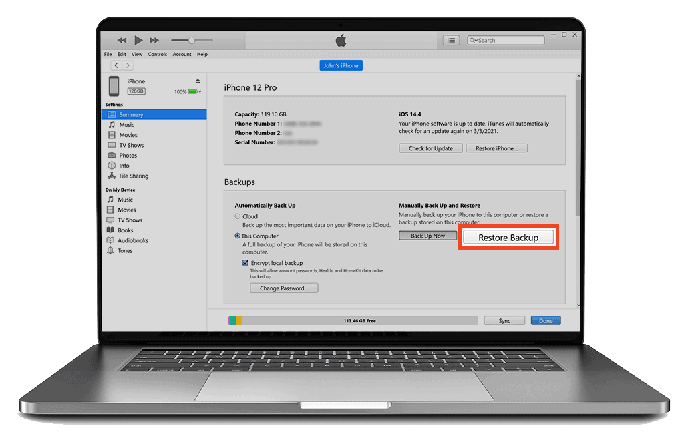Click the 128GB capacity badge
This screenshot has width=684, height=444.
[136, 91]
